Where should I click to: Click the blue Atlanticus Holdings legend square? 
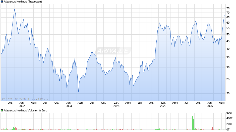pyautogui.click(x=2, y=2)
